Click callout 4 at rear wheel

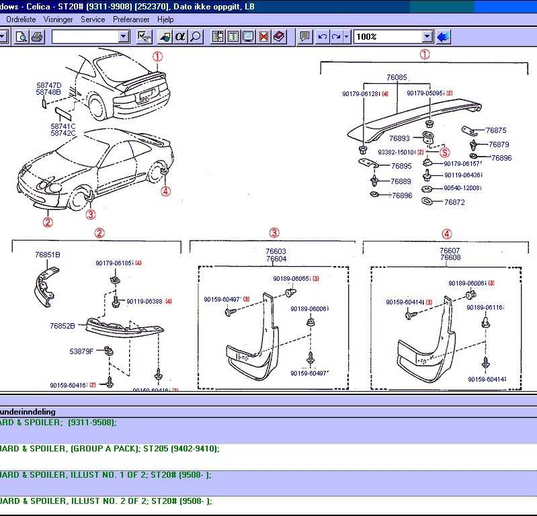166,191
